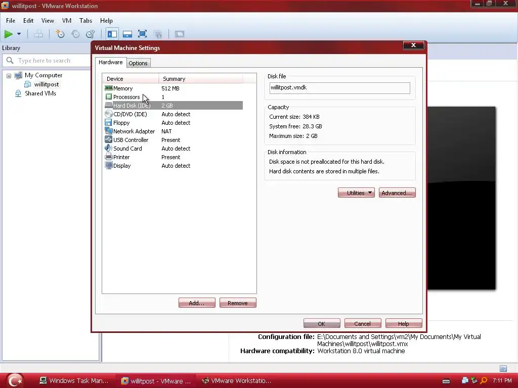Click the 7:11 PM taskbar clock
Viewport: 518px width, 388px height.
(x=502, y=380)
